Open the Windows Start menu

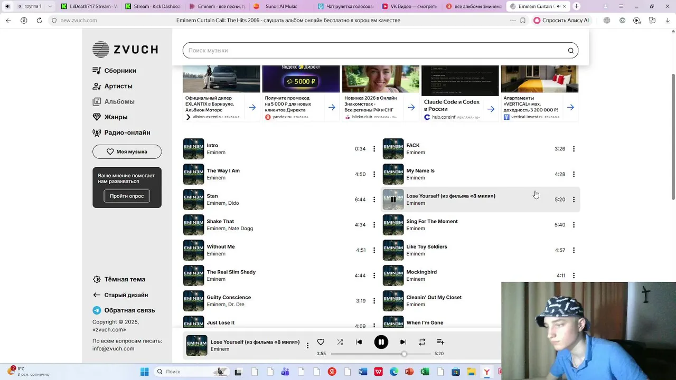click(144, 372)
